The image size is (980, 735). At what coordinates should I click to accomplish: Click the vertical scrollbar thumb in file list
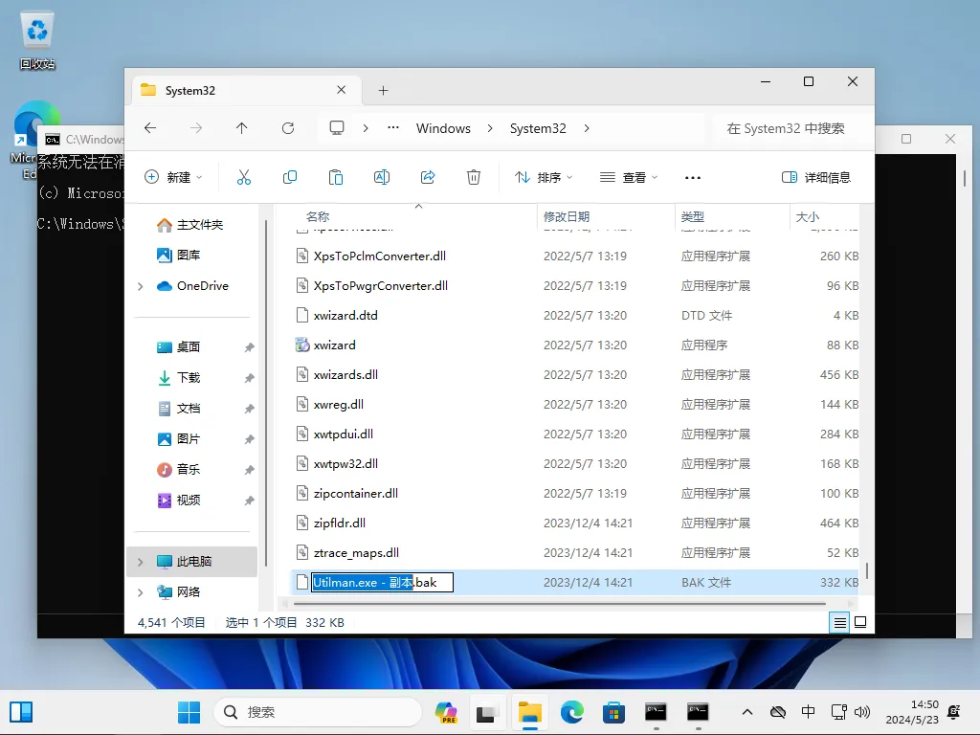[867, 570]
